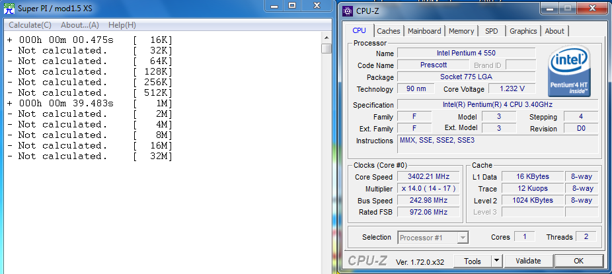
Task: Open the About...(A) menu in Super PI
Action: (x=80, y=25)
